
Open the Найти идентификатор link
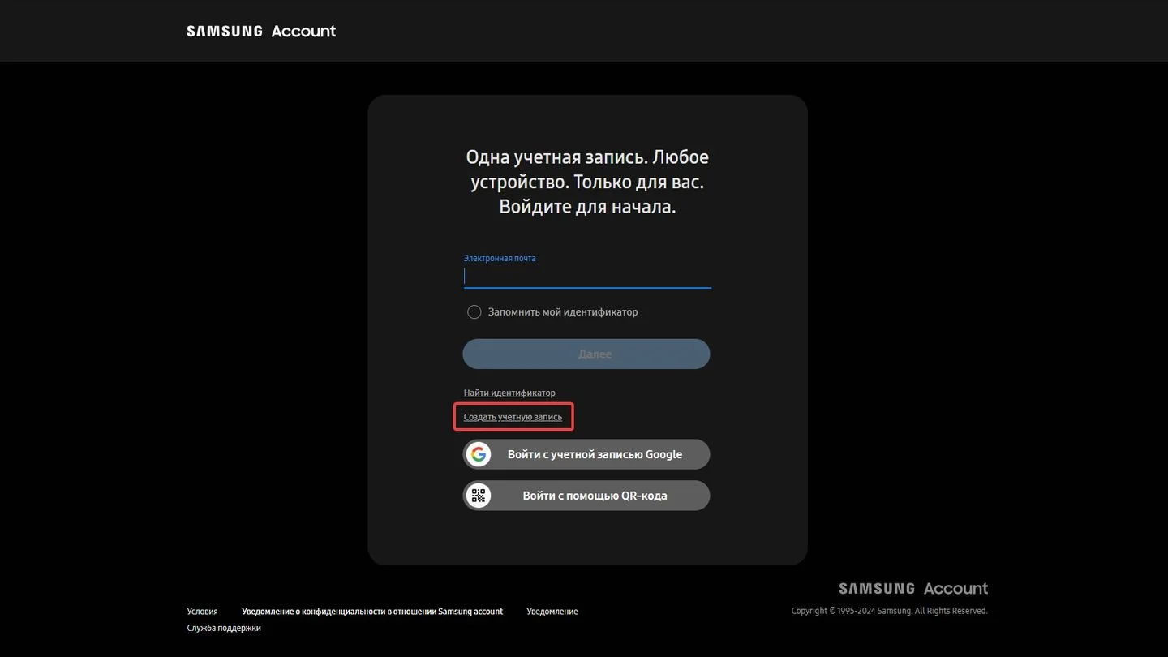coord(509,393)
